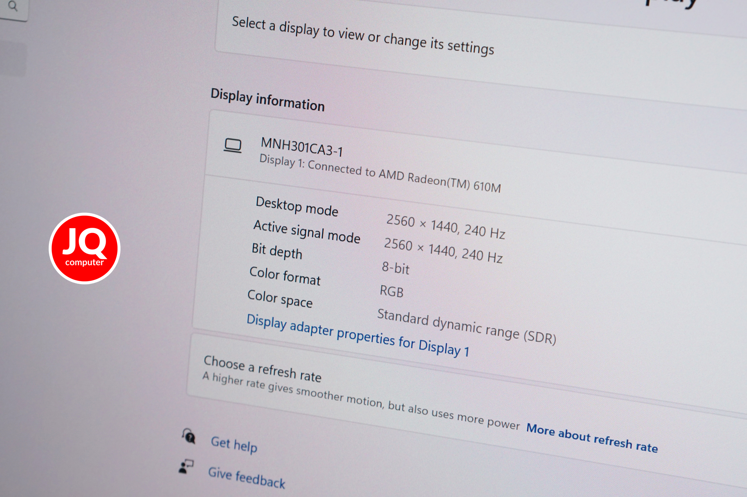Click the Give feedback person icon
Image resolution: width=747 pixels, height=497 pixels.
click(x=186, y=466)
